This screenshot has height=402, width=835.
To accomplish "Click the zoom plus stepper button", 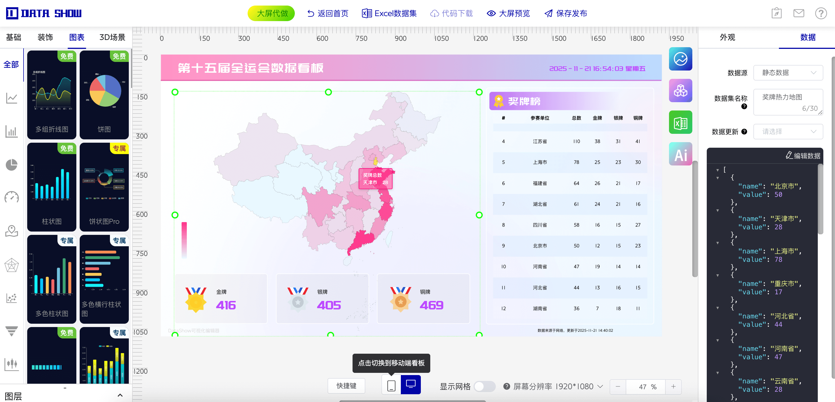I will click(x=673, y=386).
